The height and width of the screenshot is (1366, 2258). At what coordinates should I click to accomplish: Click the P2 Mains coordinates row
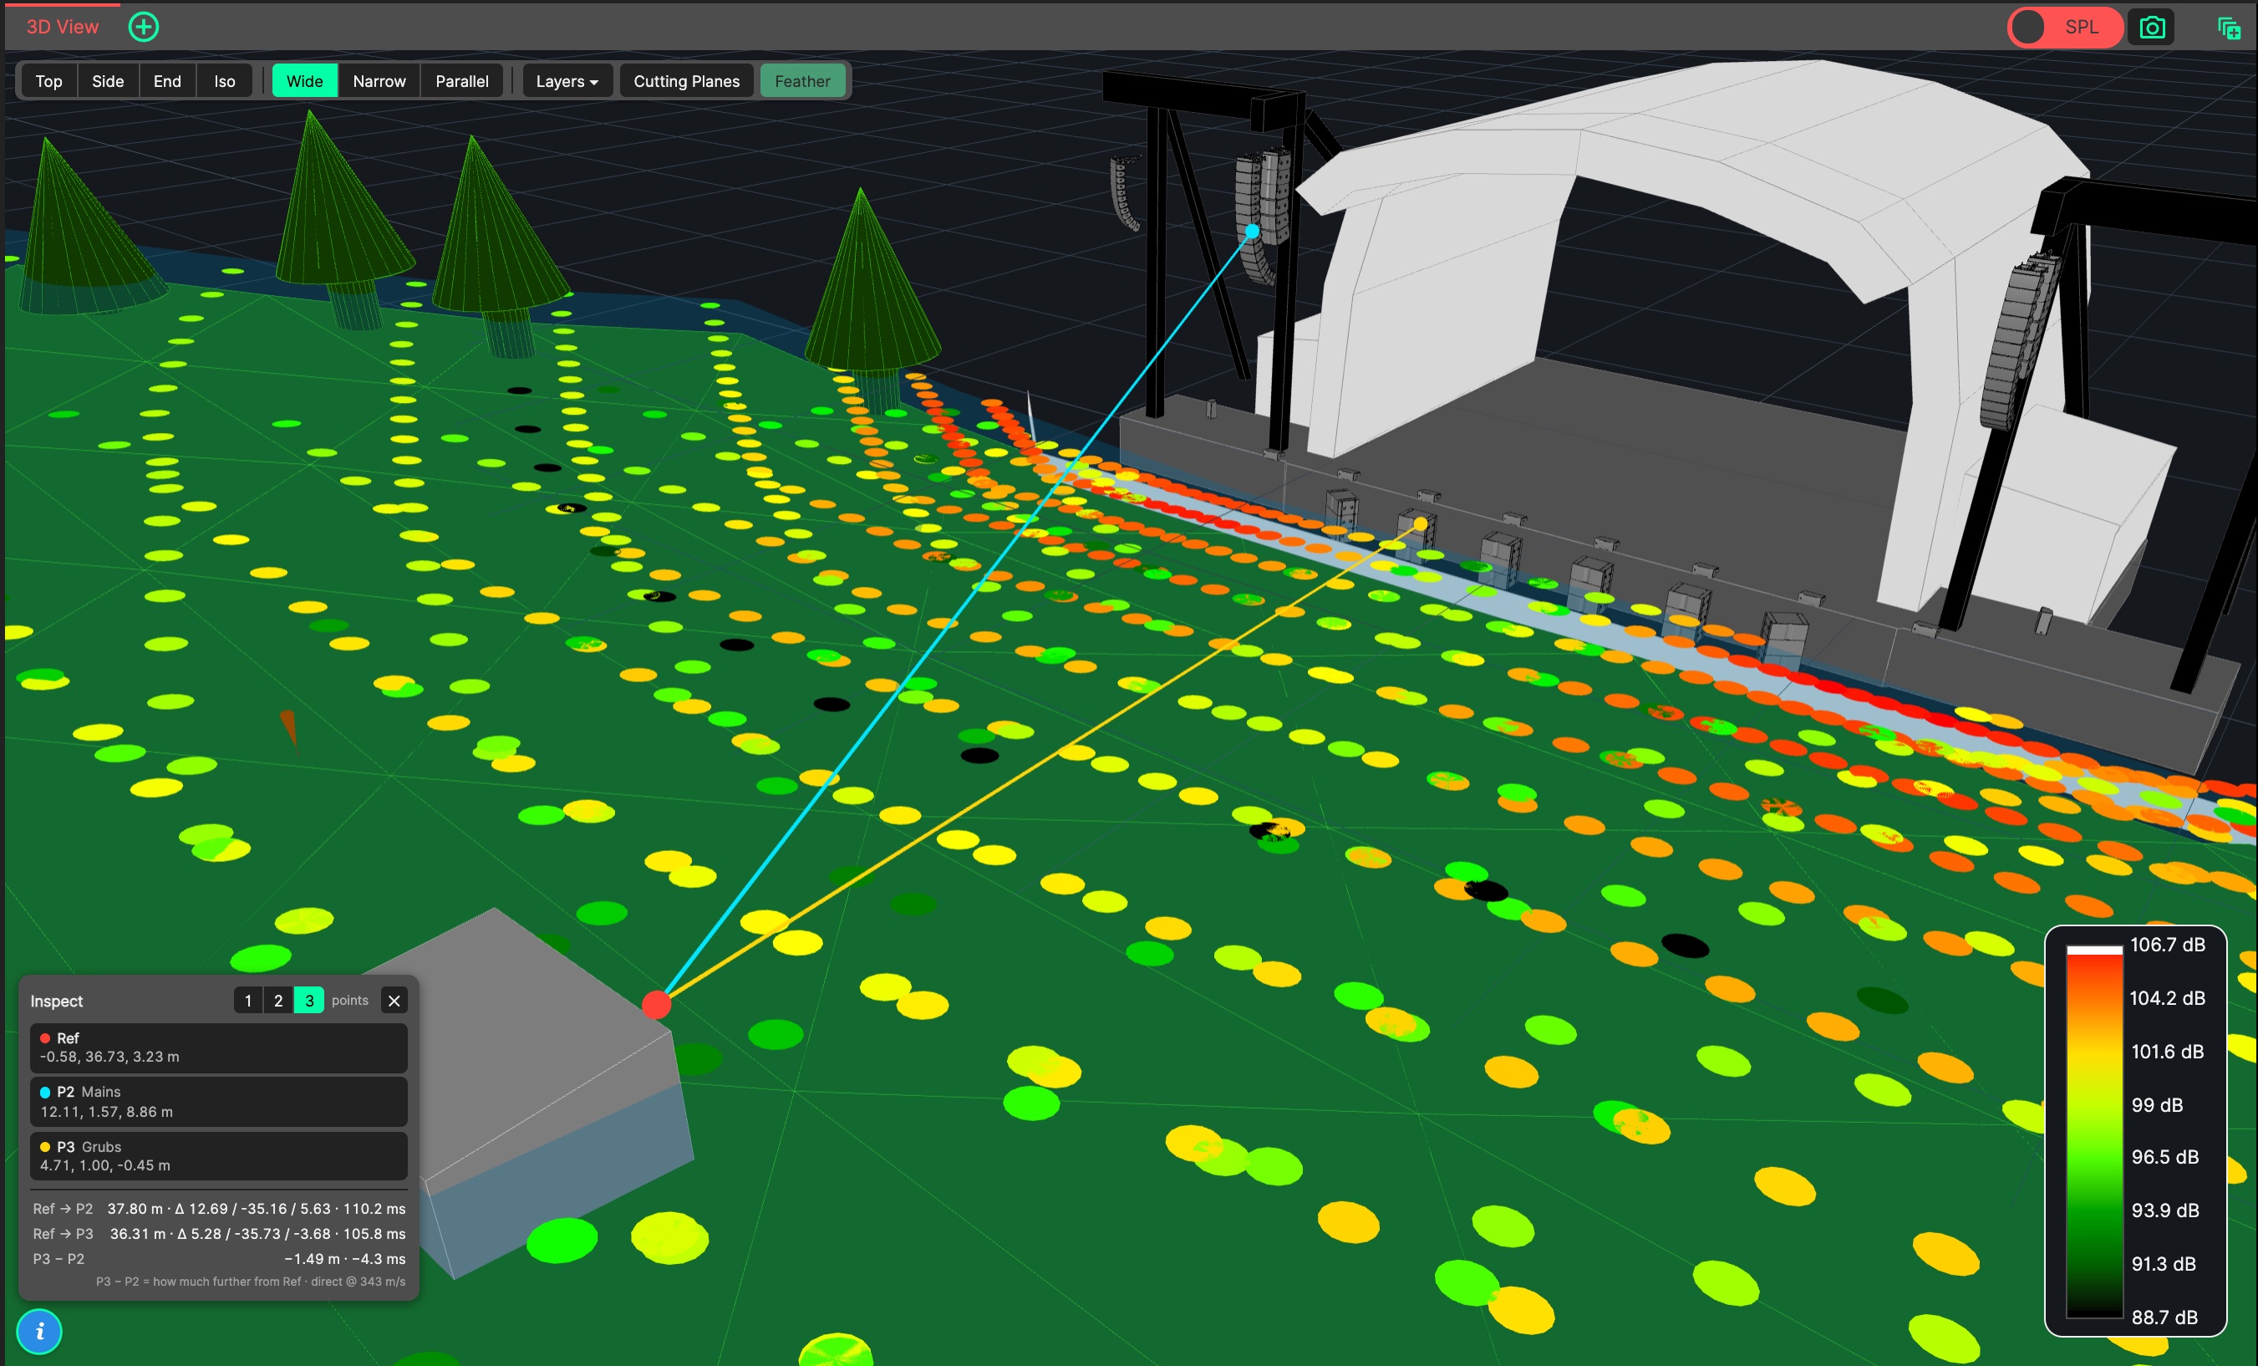[x=218, y=1101]
